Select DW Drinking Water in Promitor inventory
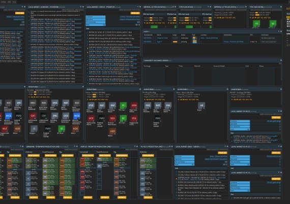Screen dimensions: 290x204 (x=112, y=106)
